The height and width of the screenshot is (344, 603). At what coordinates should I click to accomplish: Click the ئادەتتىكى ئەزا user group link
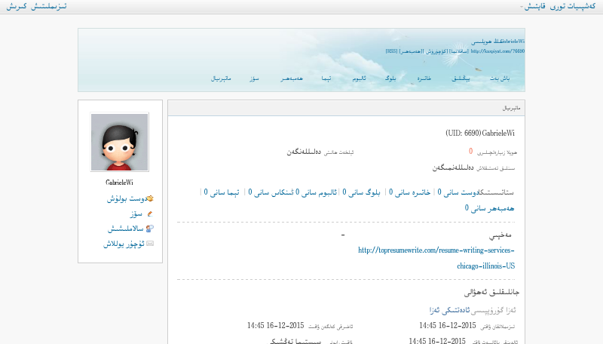click(449, 310)
